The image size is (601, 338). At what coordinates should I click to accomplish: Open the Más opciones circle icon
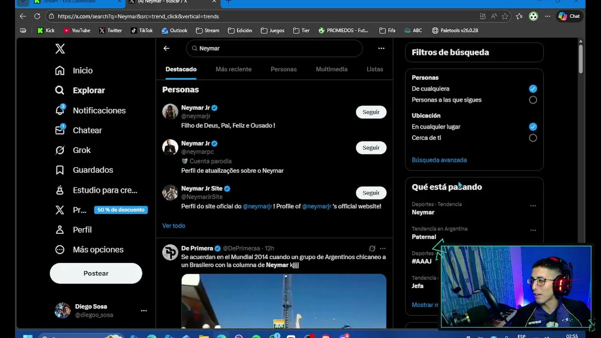tap(60, 250)
